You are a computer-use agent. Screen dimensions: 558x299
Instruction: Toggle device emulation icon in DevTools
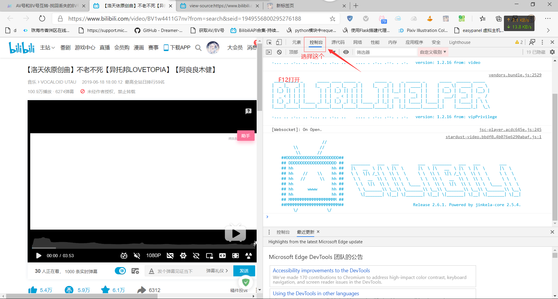(279, 42)
